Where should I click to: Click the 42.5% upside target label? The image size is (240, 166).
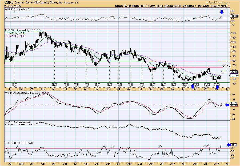[226, 66]
